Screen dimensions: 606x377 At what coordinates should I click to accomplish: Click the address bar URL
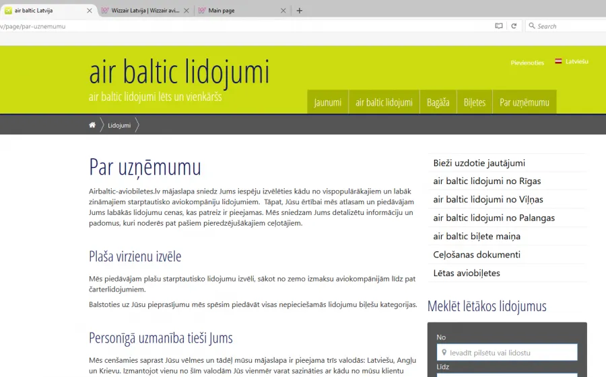tap(33, 26)
